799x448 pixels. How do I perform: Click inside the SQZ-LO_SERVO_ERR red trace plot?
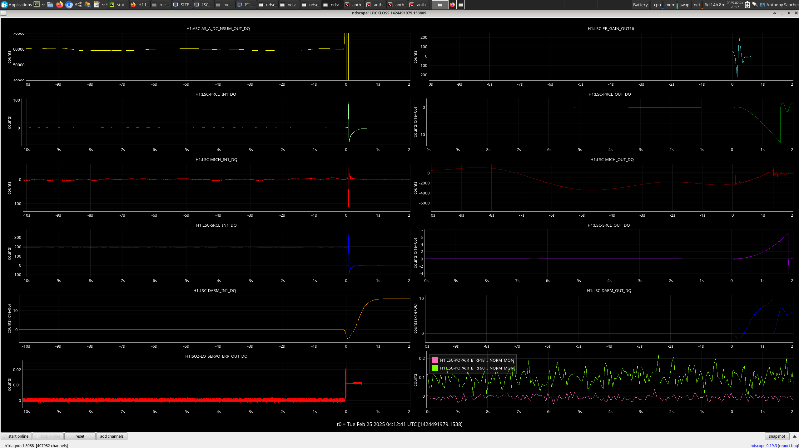[x=216, y=384]
